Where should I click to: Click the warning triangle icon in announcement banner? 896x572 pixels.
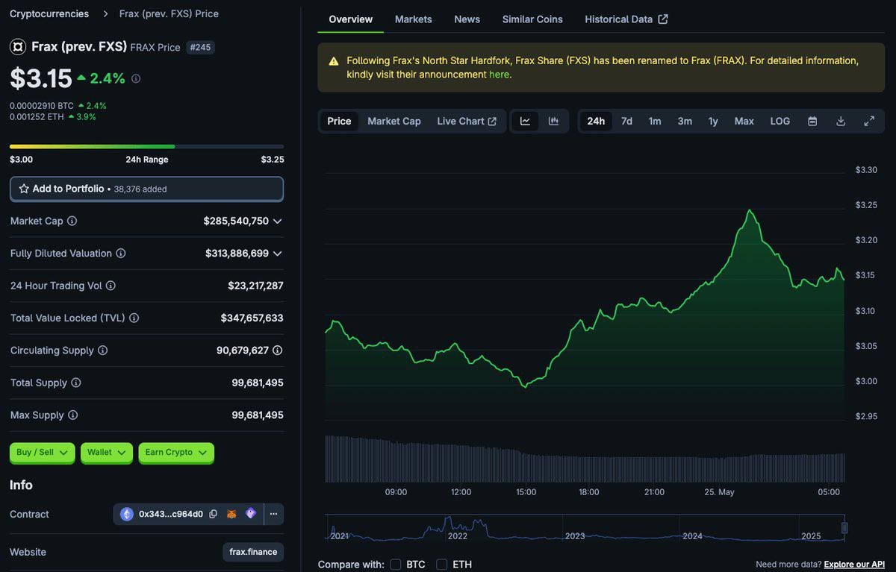[x=332, y=61]
